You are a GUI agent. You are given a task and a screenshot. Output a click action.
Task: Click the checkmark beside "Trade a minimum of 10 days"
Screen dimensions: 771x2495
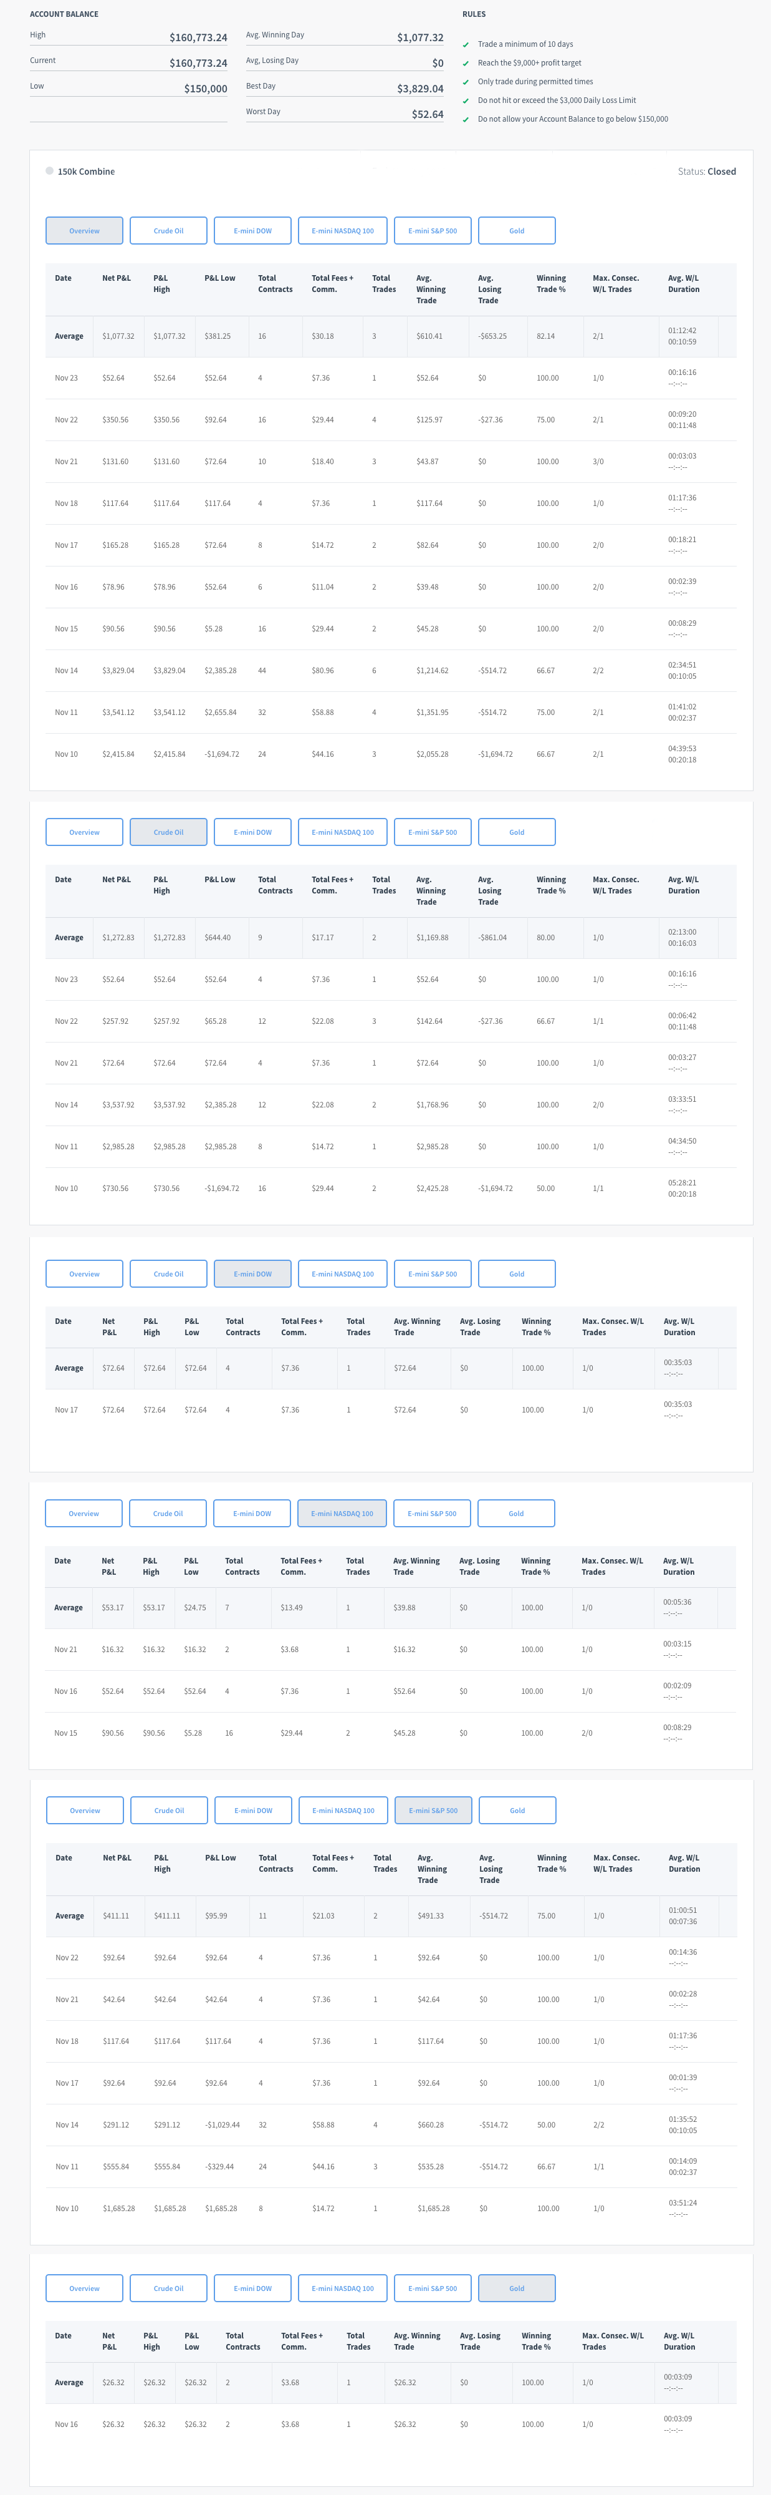(x=466, y=44)
